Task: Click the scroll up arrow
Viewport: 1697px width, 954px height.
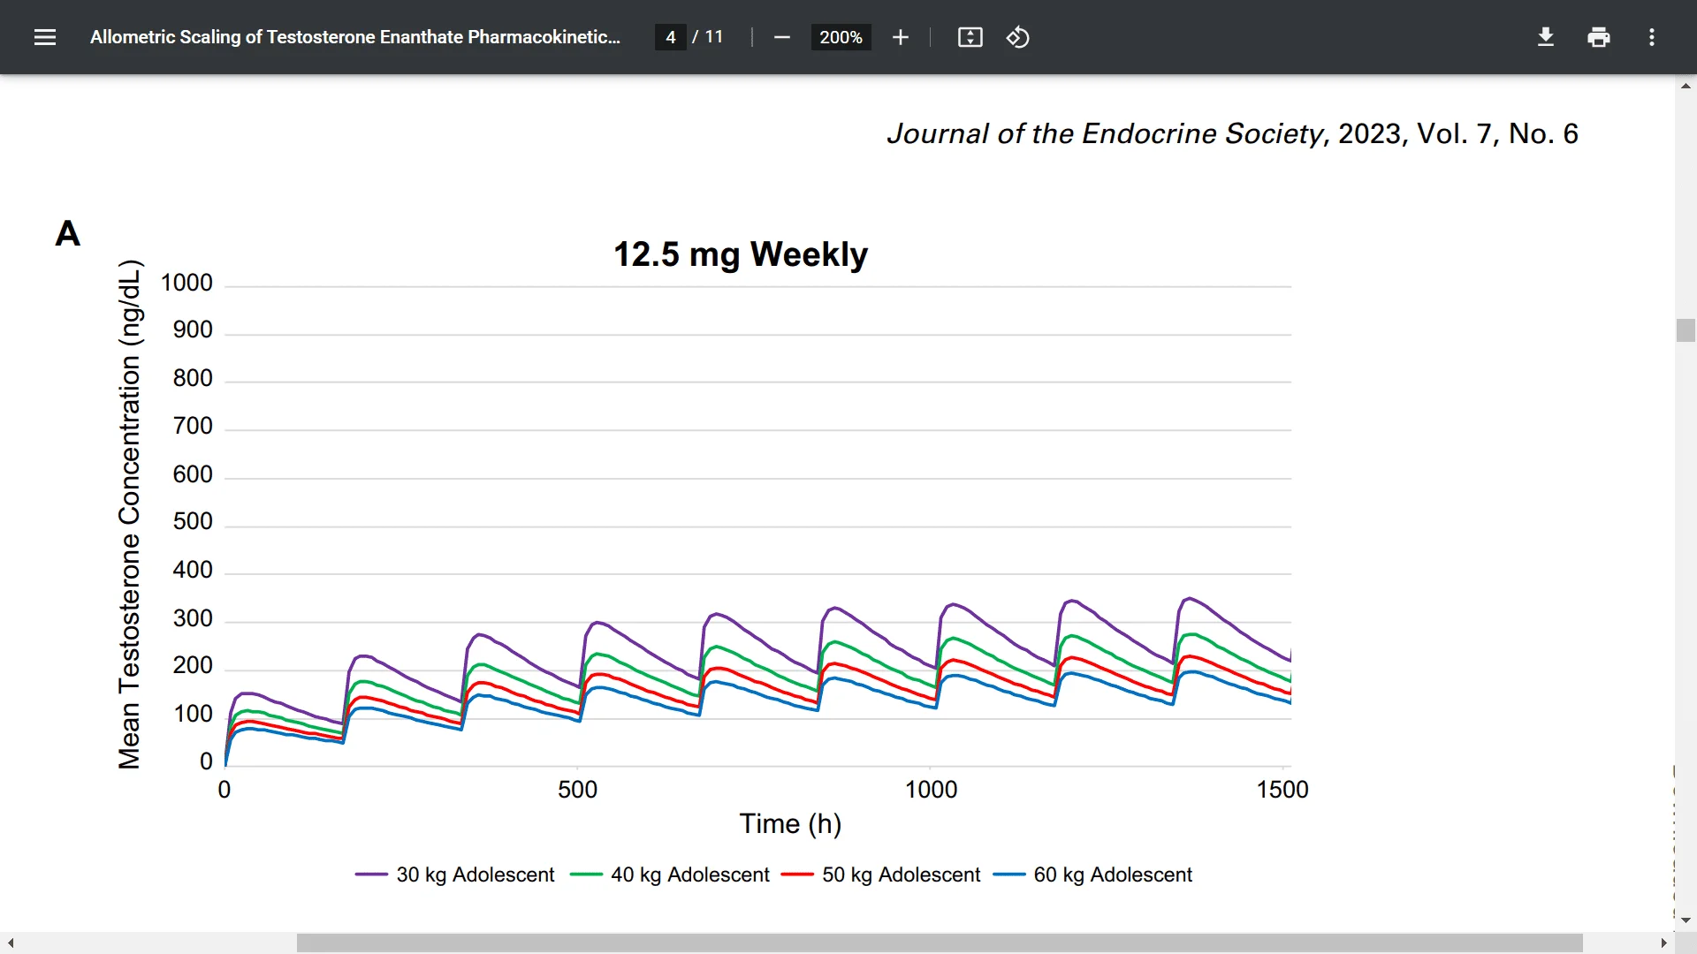Action: point(1686,86)
